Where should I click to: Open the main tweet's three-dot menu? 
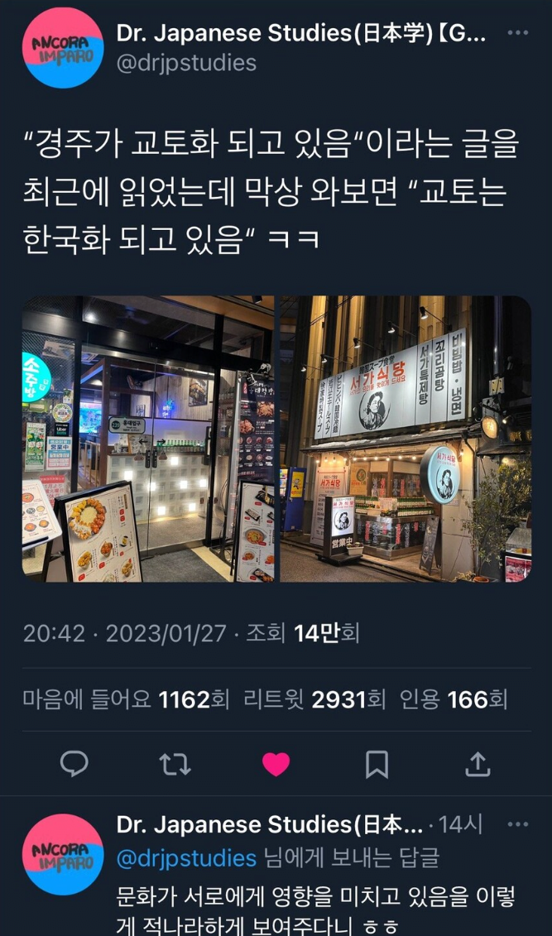coord(517,33)
